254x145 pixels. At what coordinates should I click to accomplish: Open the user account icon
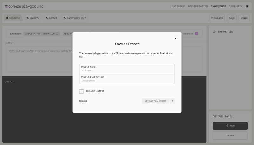(247, 6)
